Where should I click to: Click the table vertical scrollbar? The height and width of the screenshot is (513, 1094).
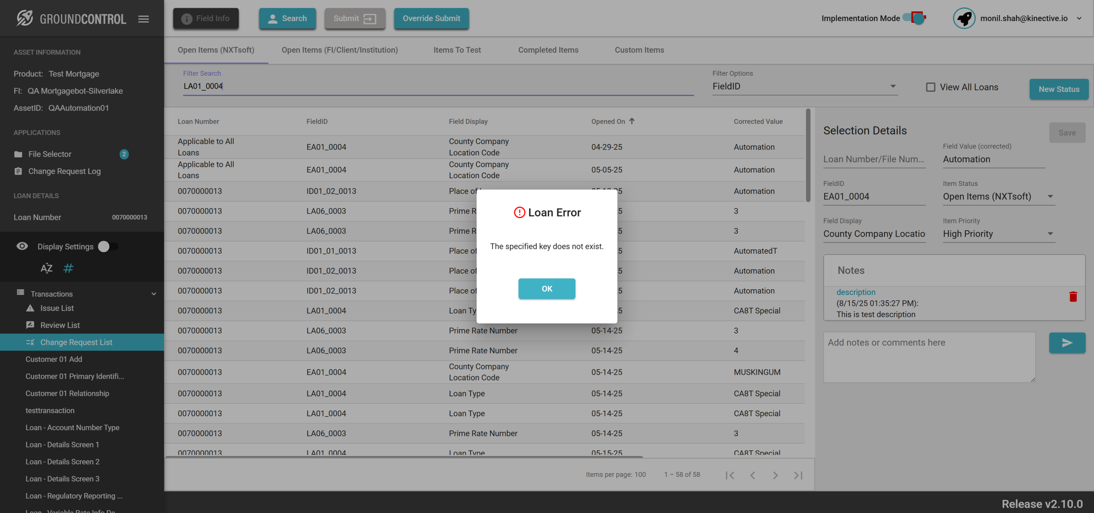click(808, 155)
